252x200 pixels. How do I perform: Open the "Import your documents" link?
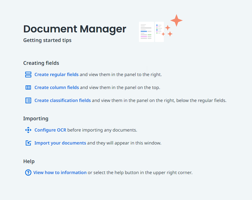60,143
